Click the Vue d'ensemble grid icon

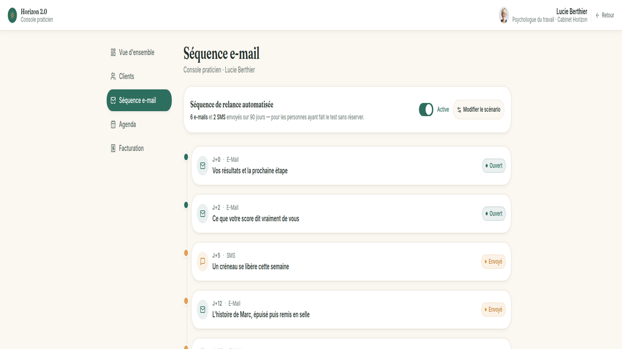[113, 52]
